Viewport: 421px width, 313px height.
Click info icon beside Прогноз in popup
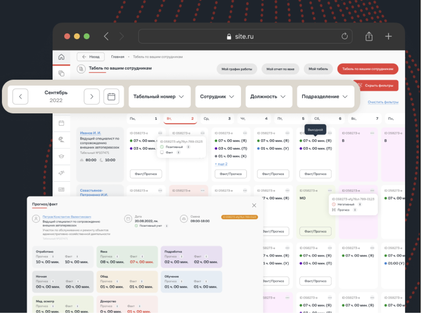[355, 210]
